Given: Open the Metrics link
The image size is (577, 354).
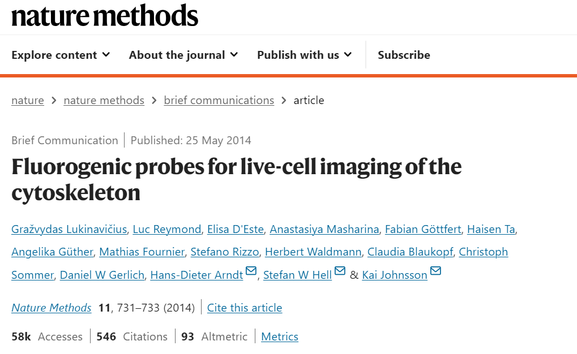Looking at the screenshot, I should (x=280, y=336).
